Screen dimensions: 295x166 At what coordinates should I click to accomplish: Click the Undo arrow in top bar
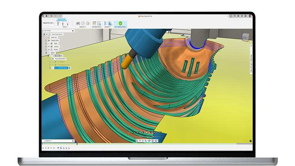(55, 16)
